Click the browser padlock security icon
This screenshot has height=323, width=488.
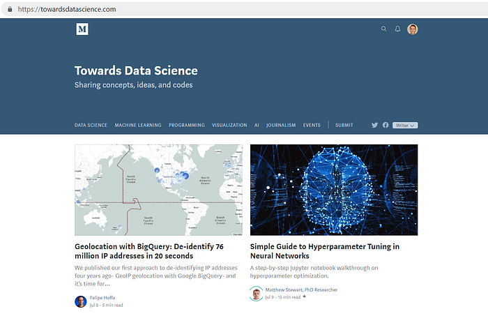point(10,9)
